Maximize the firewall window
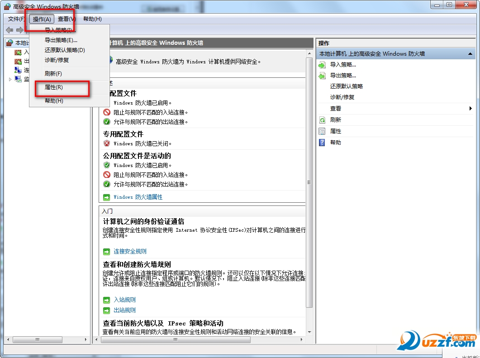480x358 pixels. [x=449, y=5]
